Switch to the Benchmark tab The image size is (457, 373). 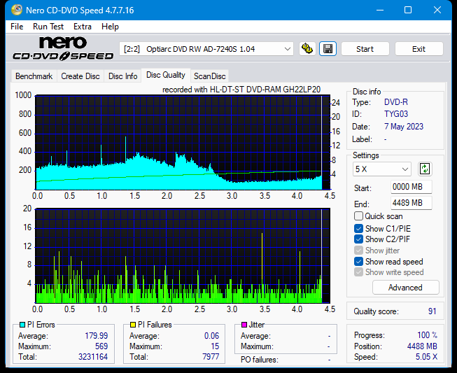tap(34, 76)
